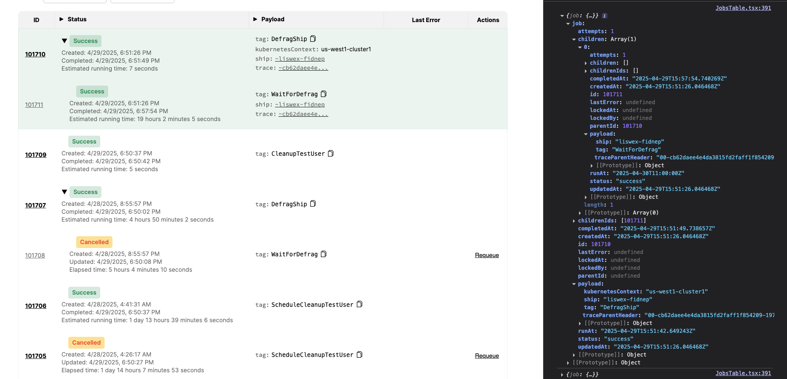Select the Last Error column header

pos(426,20)
